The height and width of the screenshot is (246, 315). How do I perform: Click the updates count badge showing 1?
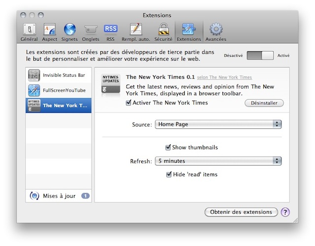pyautogui.click(x=85, y=196)
